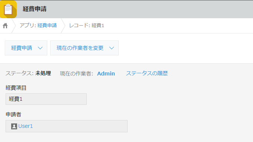Click the 申請者 user selection field
This screenshot has height=142, width=253.
point(67,126)
